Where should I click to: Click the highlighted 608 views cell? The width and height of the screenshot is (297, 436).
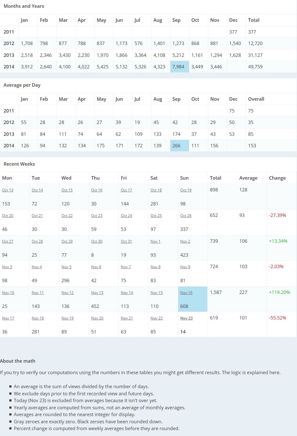[184, 306]
